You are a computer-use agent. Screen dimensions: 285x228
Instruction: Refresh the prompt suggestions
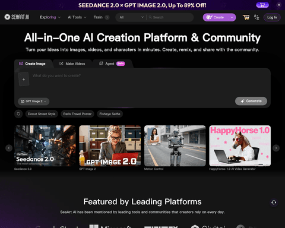tap(18, 114)
